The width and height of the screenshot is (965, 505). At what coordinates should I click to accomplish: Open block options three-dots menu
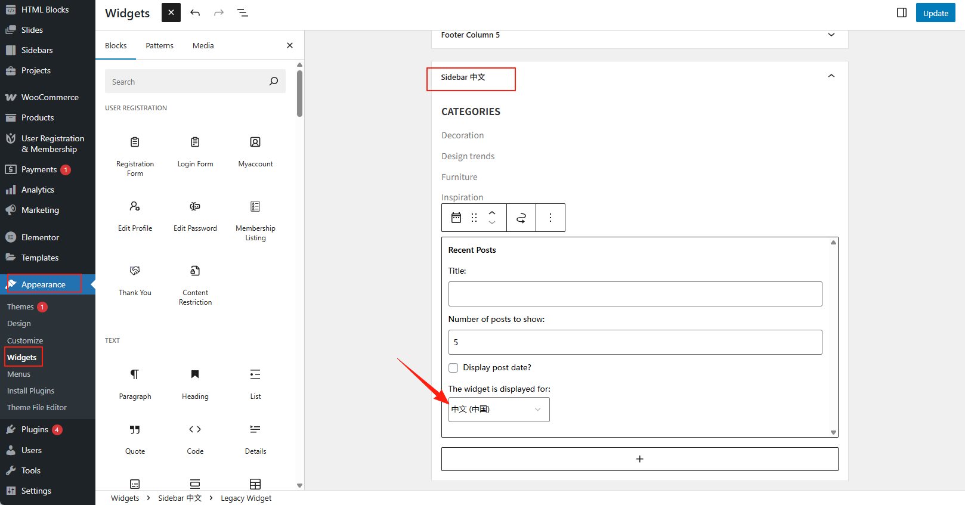pos(550,218)
